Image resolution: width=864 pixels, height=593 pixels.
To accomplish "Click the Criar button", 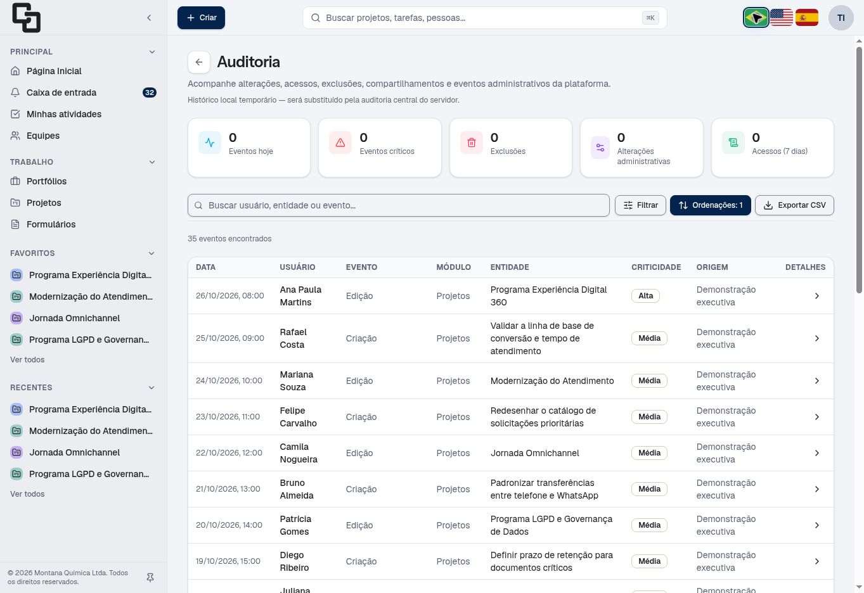I will (x=202, y=18).
